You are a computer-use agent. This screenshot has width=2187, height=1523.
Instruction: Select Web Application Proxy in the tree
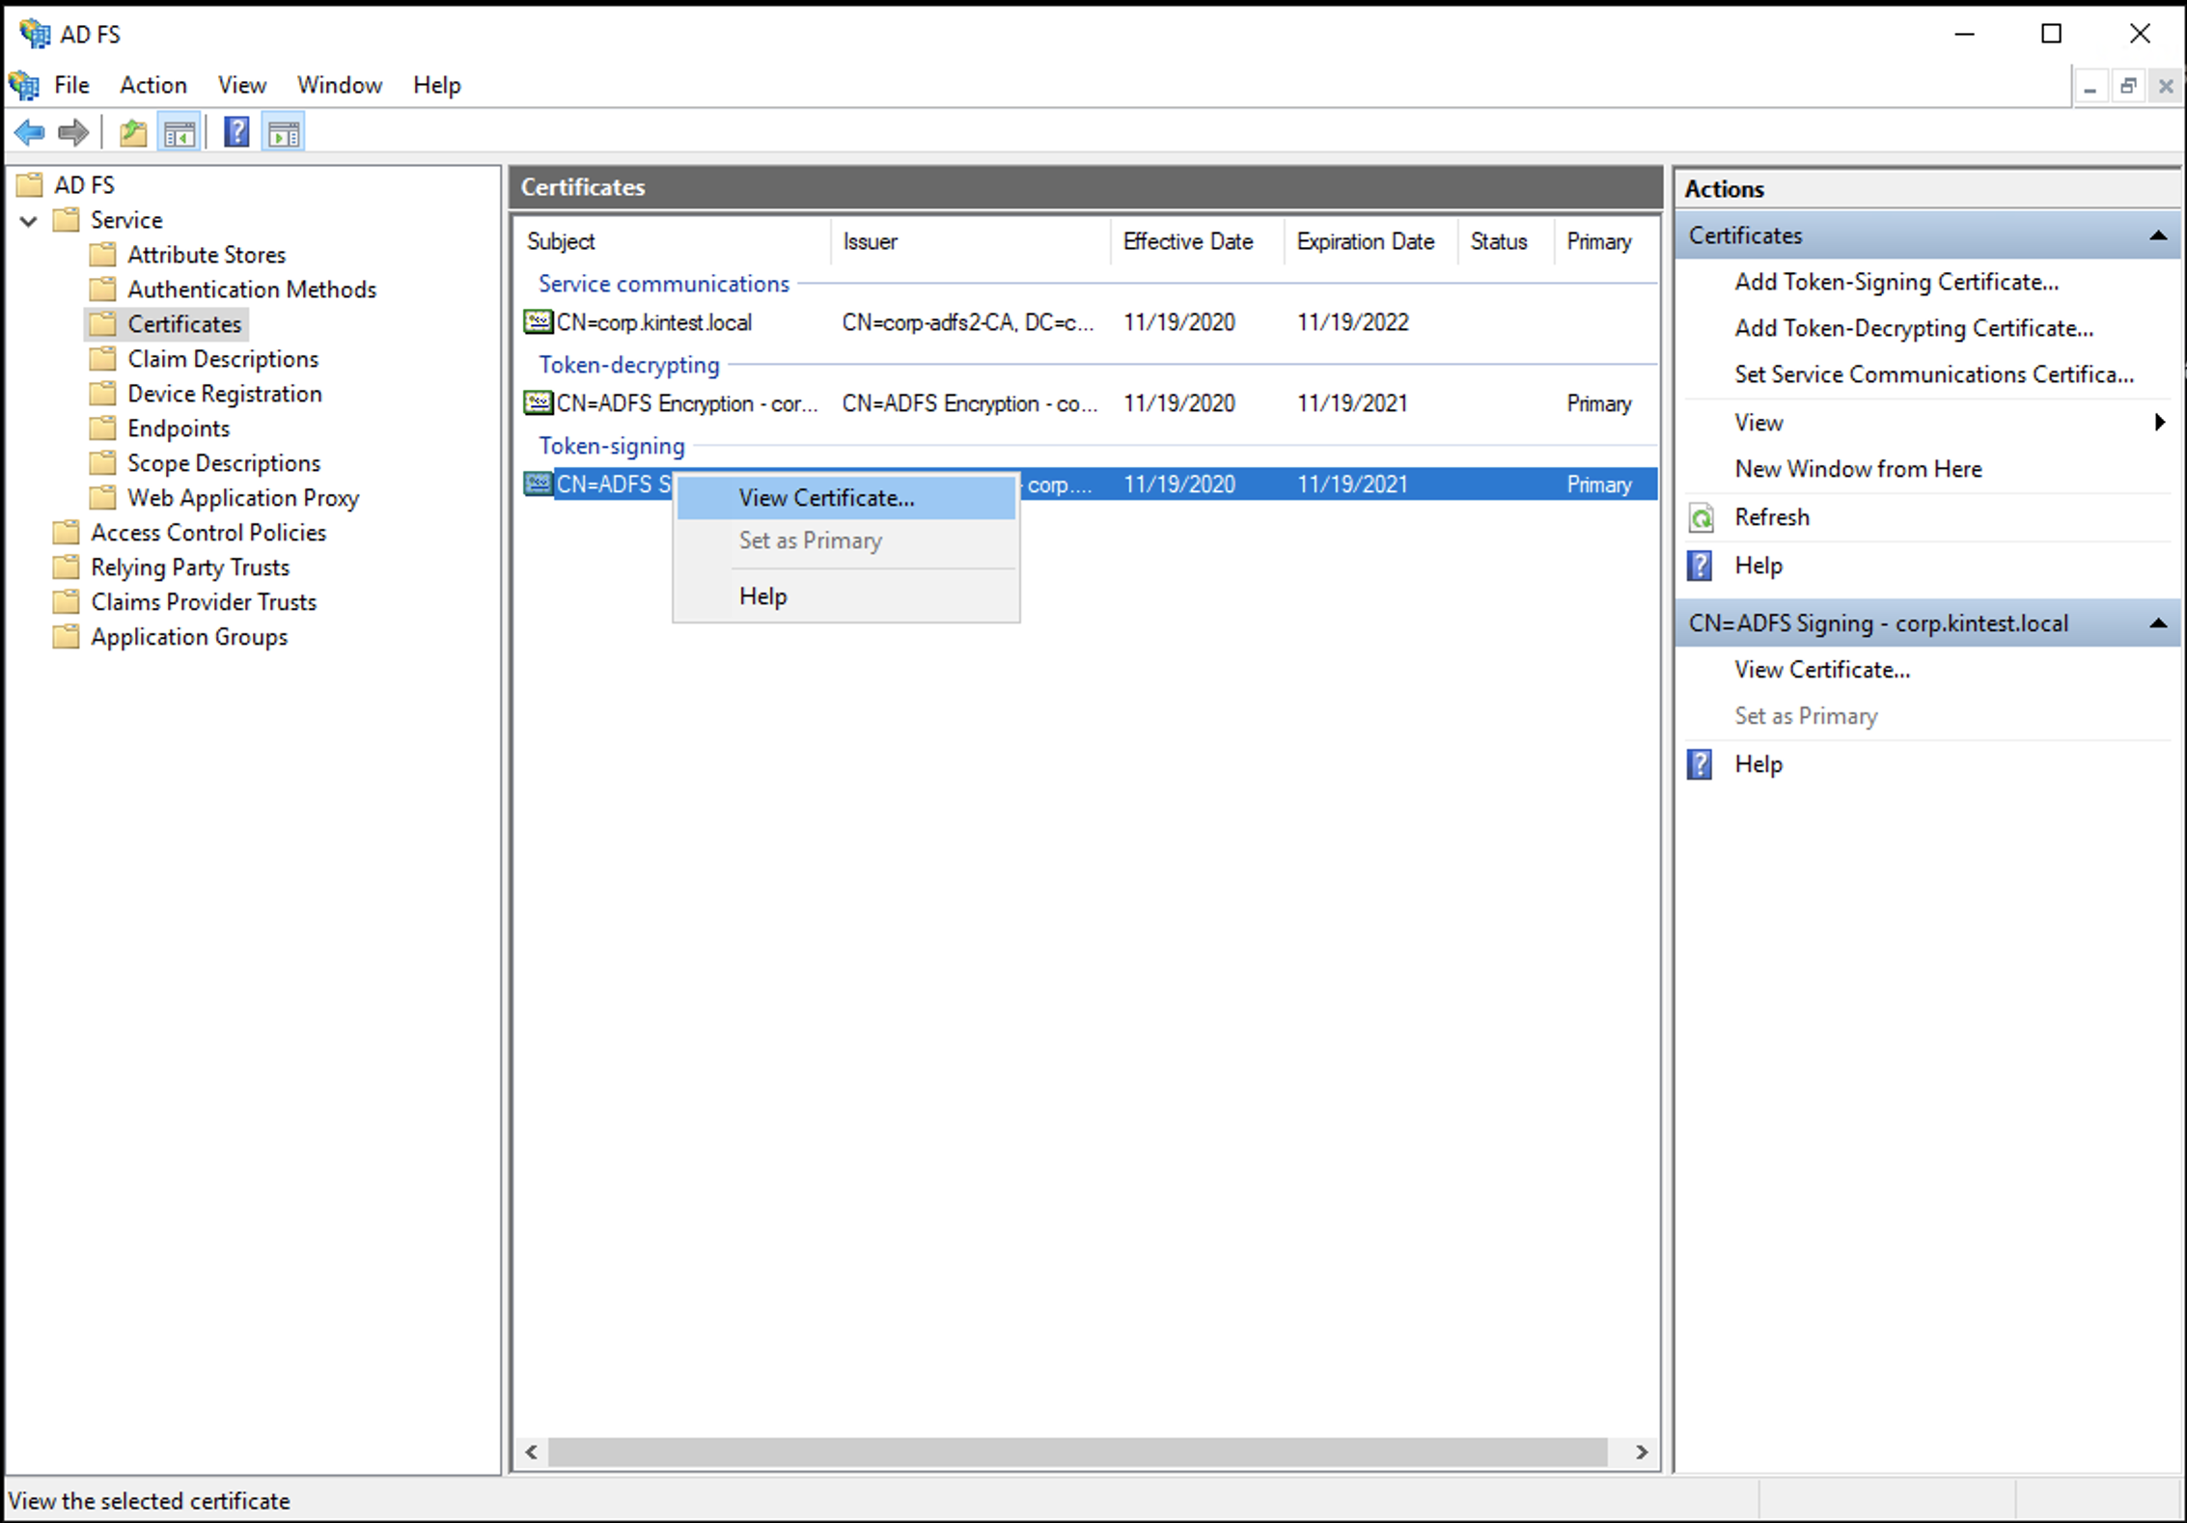pos(242,498)
